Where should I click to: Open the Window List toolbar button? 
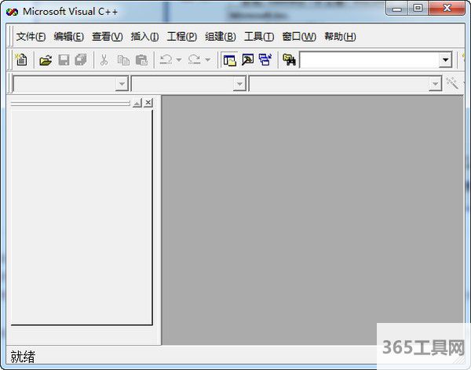point(265,60)
